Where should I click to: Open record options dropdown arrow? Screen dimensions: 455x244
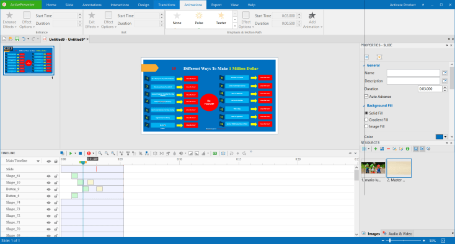(94, 154)
